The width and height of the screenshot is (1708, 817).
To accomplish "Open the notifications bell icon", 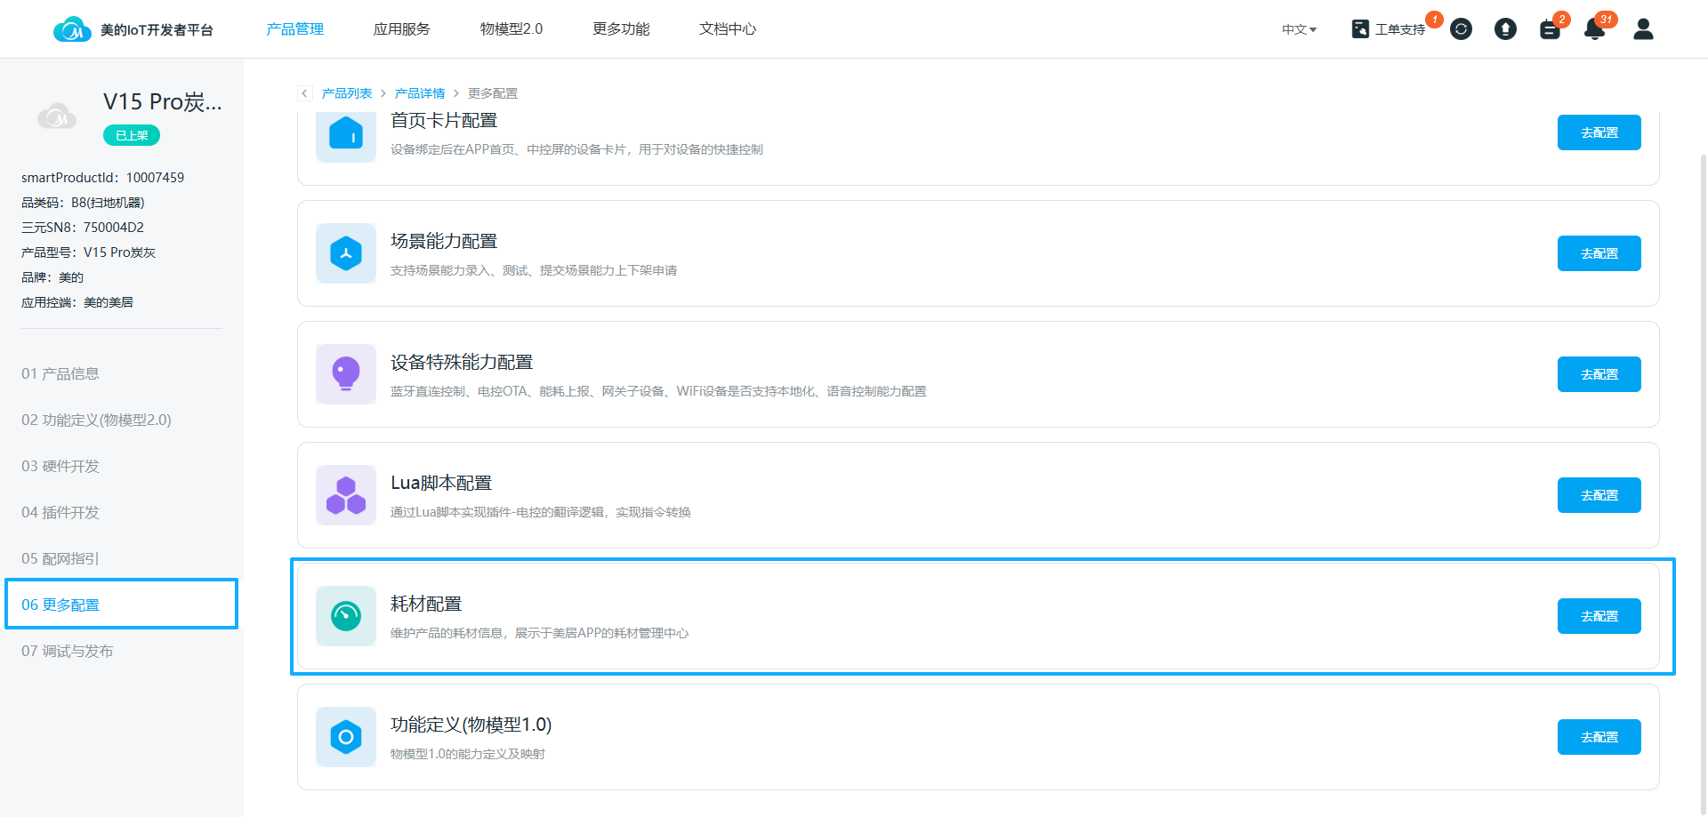I will click(1594, 30).
